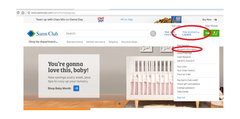This screenshot has height=119, width=240.
Task: Expand Shop by department dropdown
Action: coord(43,42)
